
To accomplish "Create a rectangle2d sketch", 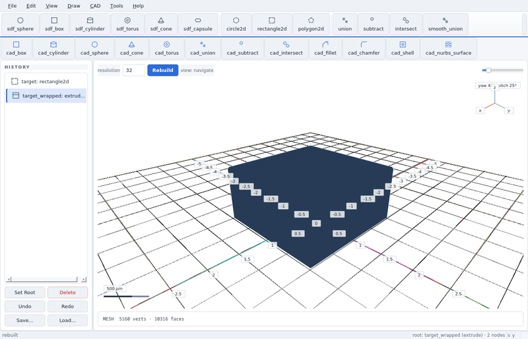I will (x=272, y=24).
